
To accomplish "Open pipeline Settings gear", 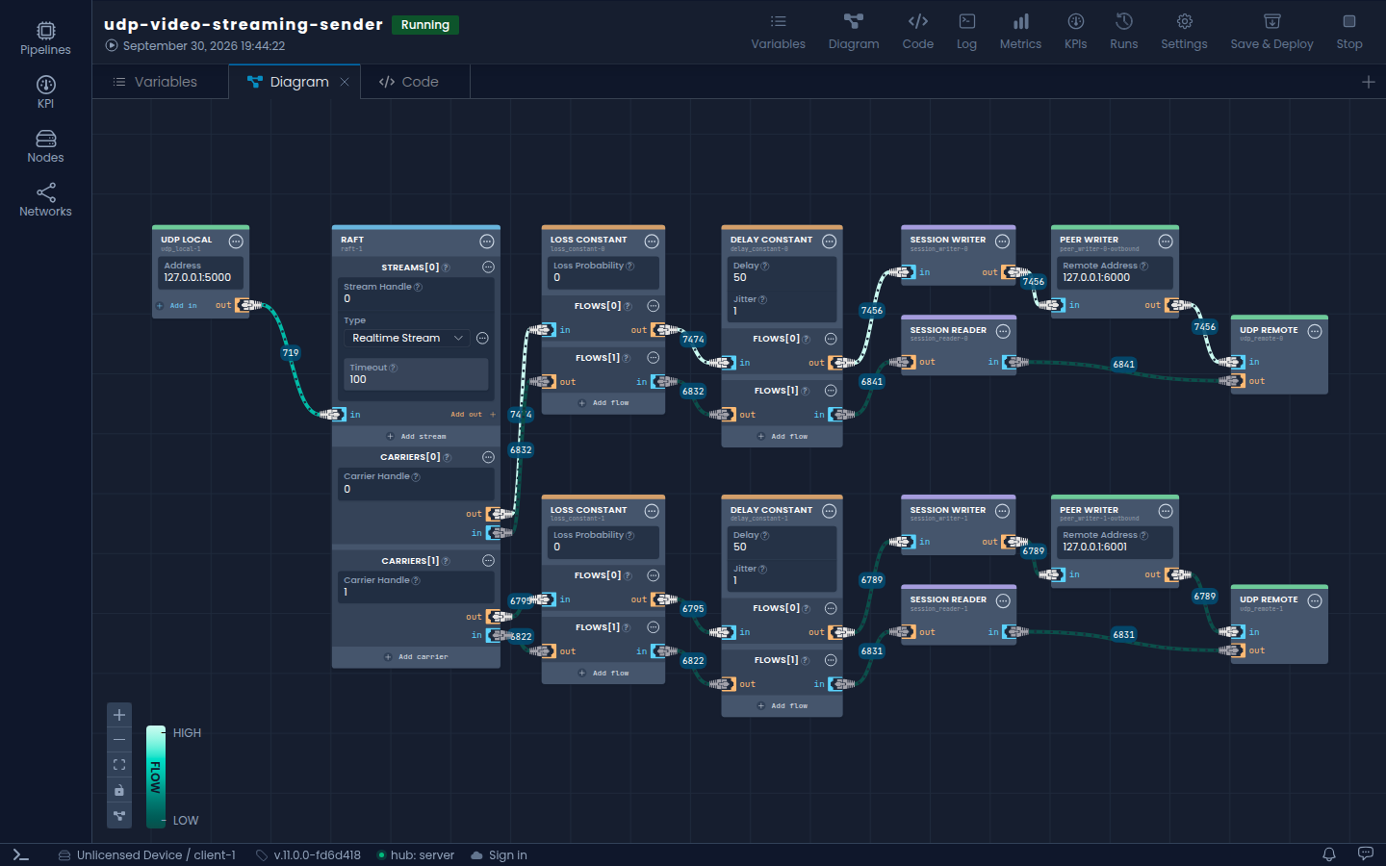I will point(1184,32).
